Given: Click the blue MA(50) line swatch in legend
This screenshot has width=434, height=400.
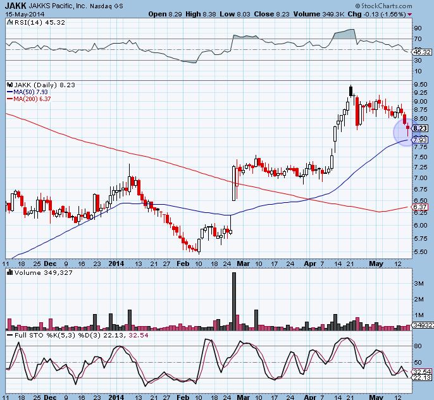Looking at the screenshot, I should [9, 92].
